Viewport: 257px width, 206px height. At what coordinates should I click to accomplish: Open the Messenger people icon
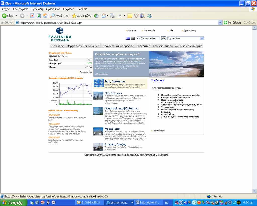[x=149, y=16]
